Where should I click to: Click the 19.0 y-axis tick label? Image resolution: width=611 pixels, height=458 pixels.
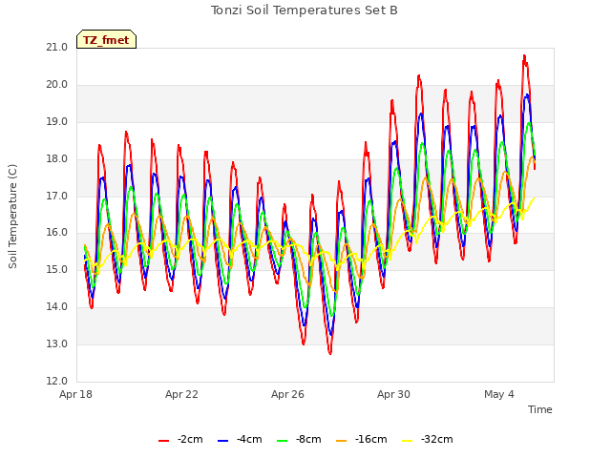click(57, 122)
